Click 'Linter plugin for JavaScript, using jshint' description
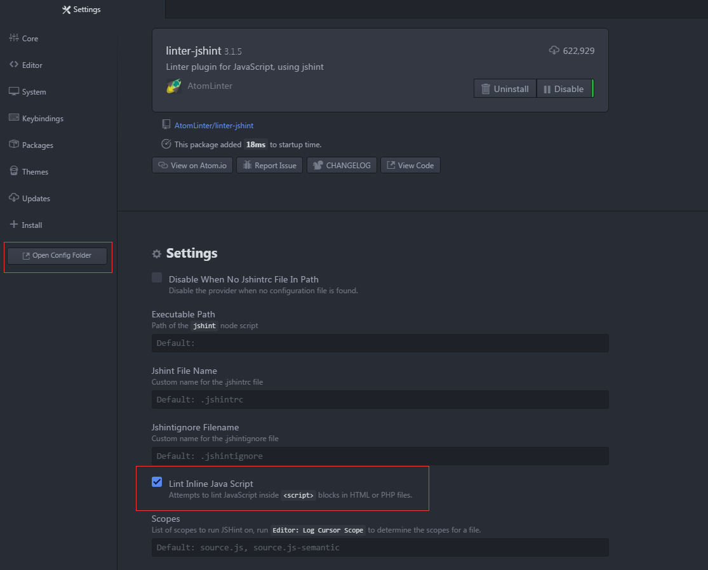 244,67
